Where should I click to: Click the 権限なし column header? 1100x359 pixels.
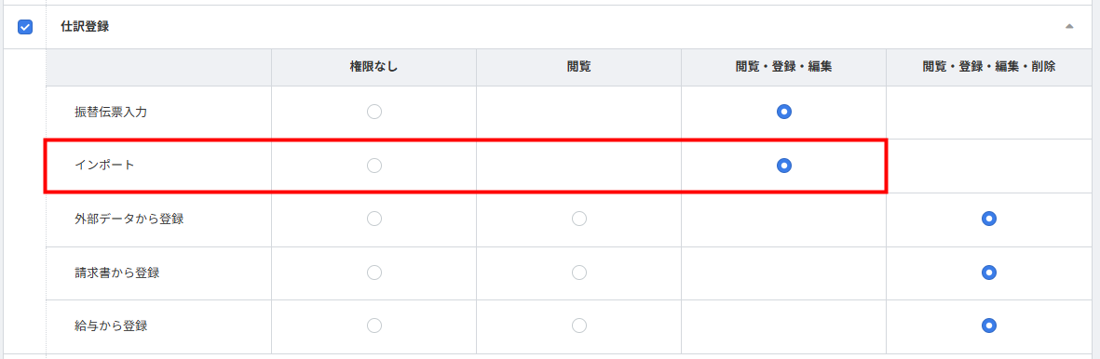click(373, 67)
